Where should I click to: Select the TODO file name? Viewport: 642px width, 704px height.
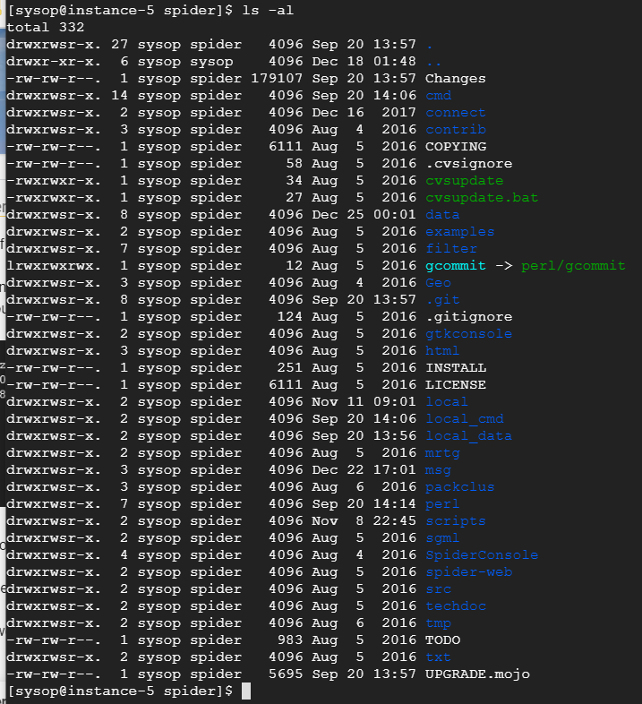(442, 640)
